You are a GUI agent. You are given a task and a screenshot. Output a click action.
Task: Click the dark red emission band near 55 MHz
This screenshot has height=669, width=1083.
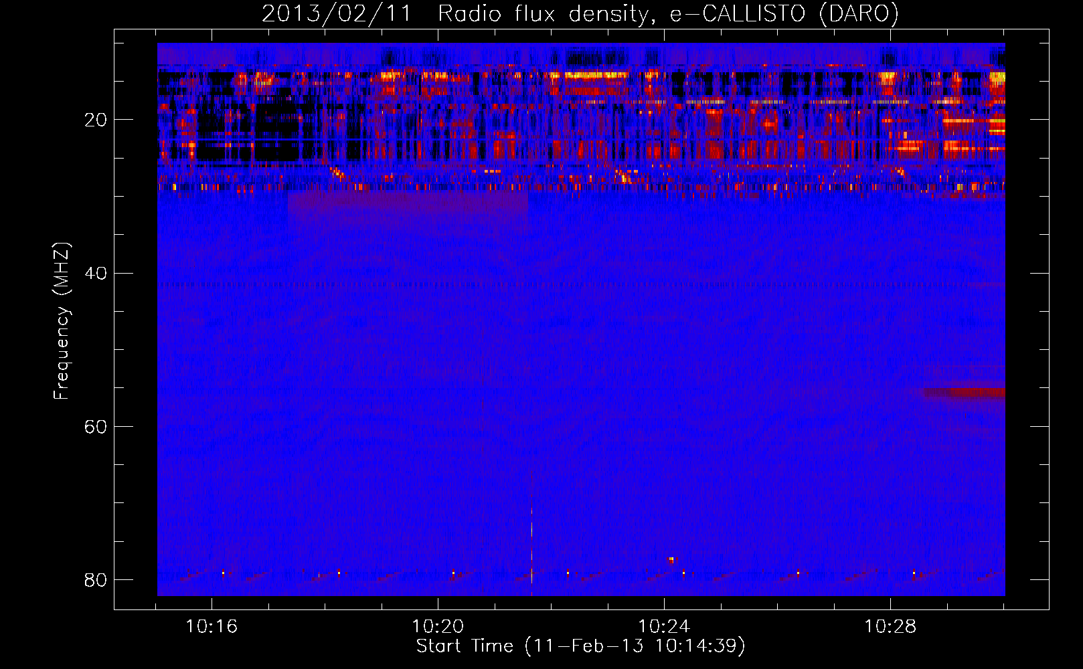tap(964, 393)
